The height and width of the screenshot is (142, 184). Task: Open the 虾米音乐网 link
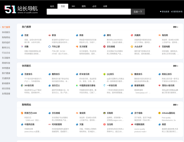tap(84, 74)
